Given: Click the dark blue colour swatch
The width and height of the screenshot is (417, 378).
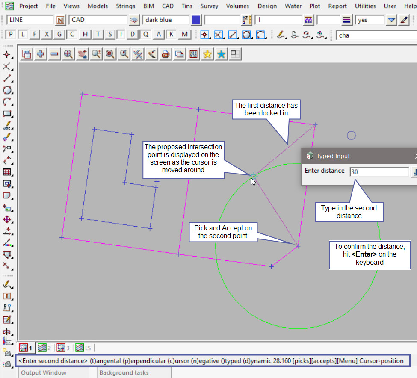Looking at the screenshot, I should point(196,20).
